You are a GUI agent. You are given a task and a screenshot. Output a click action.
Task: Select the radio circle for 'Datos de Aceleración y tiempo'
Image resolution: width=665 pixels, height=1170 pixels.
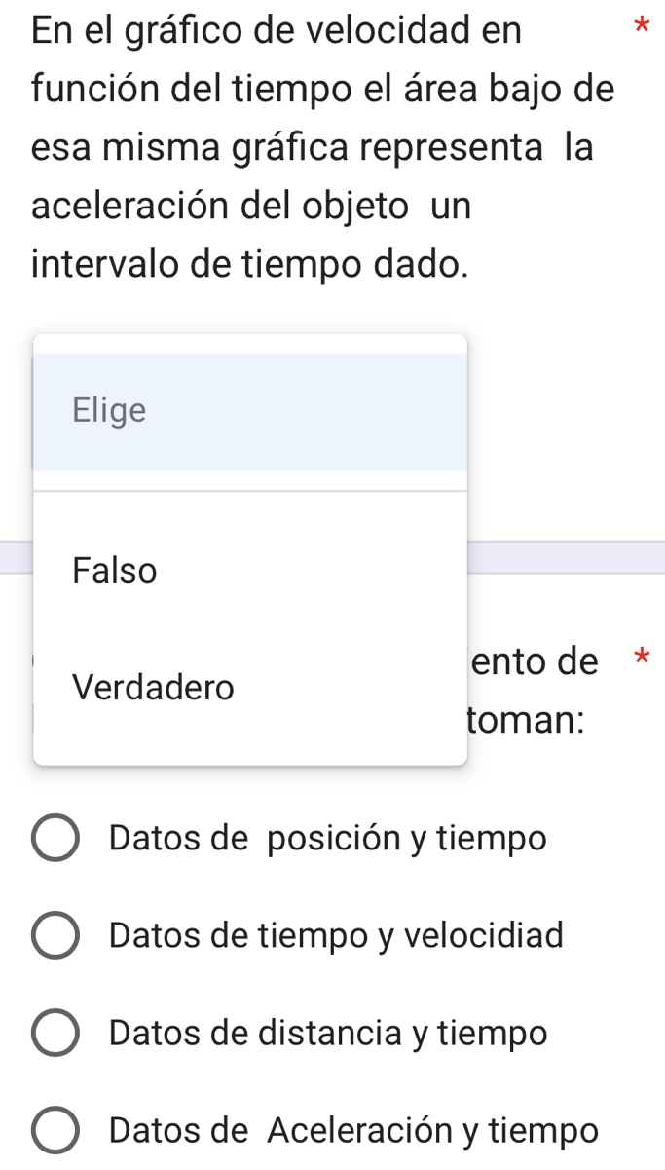[x=56, y=1130]
